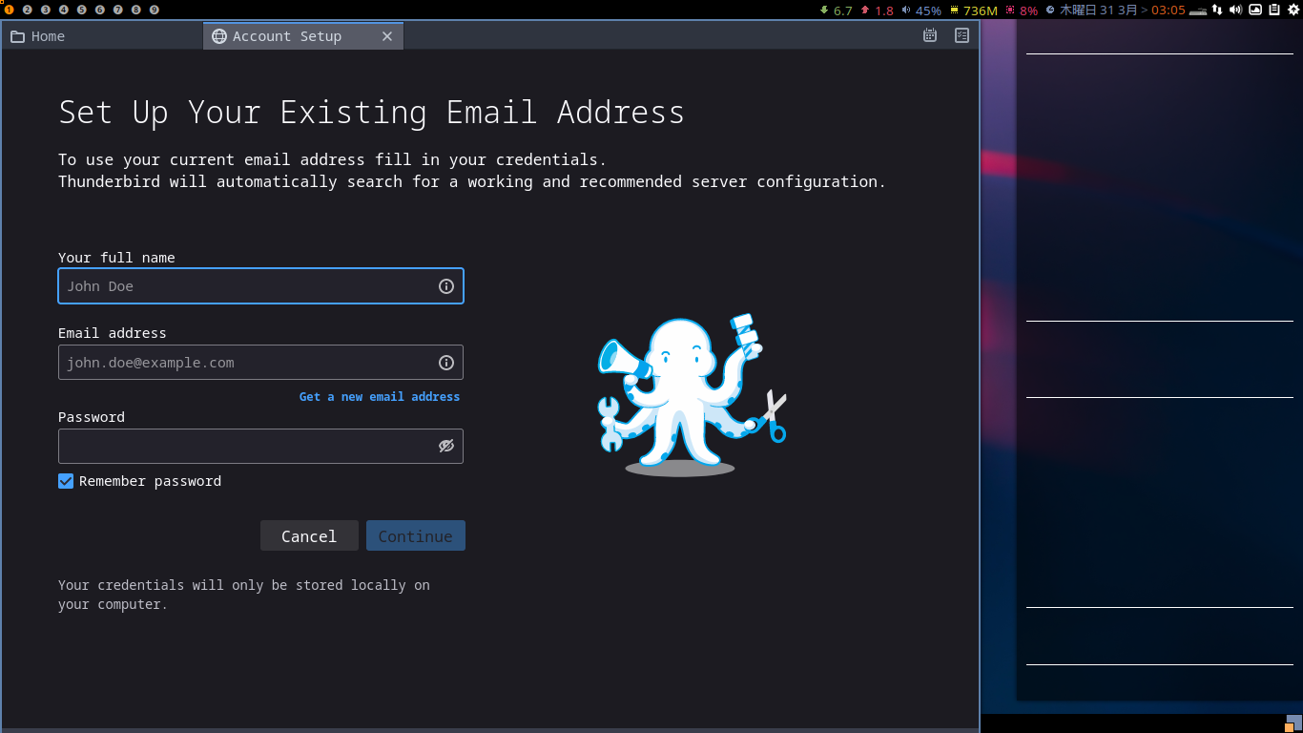This screenshot has height=733, width=1303.
Task: Click the octopus mascot illustration
Action: (692, 395)
